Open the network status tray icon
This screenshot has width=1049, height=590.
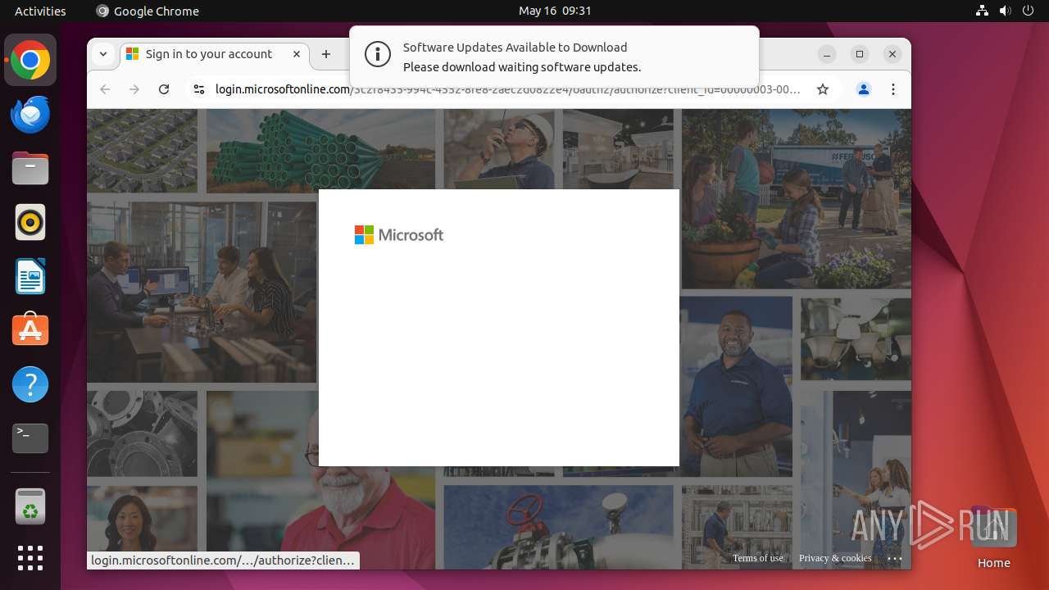click(982, 11)
